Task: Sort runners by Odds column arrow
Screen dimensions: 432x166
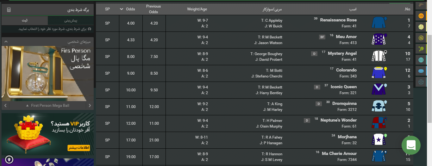Action: click(x=122, y=9)
